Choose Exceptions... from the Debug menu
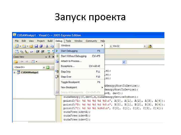This screenshot has width=181, height=135. tap(79, 66)
